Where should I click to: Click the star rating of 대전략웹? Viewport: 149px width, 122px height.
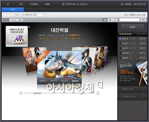click(x=75, y=35)
